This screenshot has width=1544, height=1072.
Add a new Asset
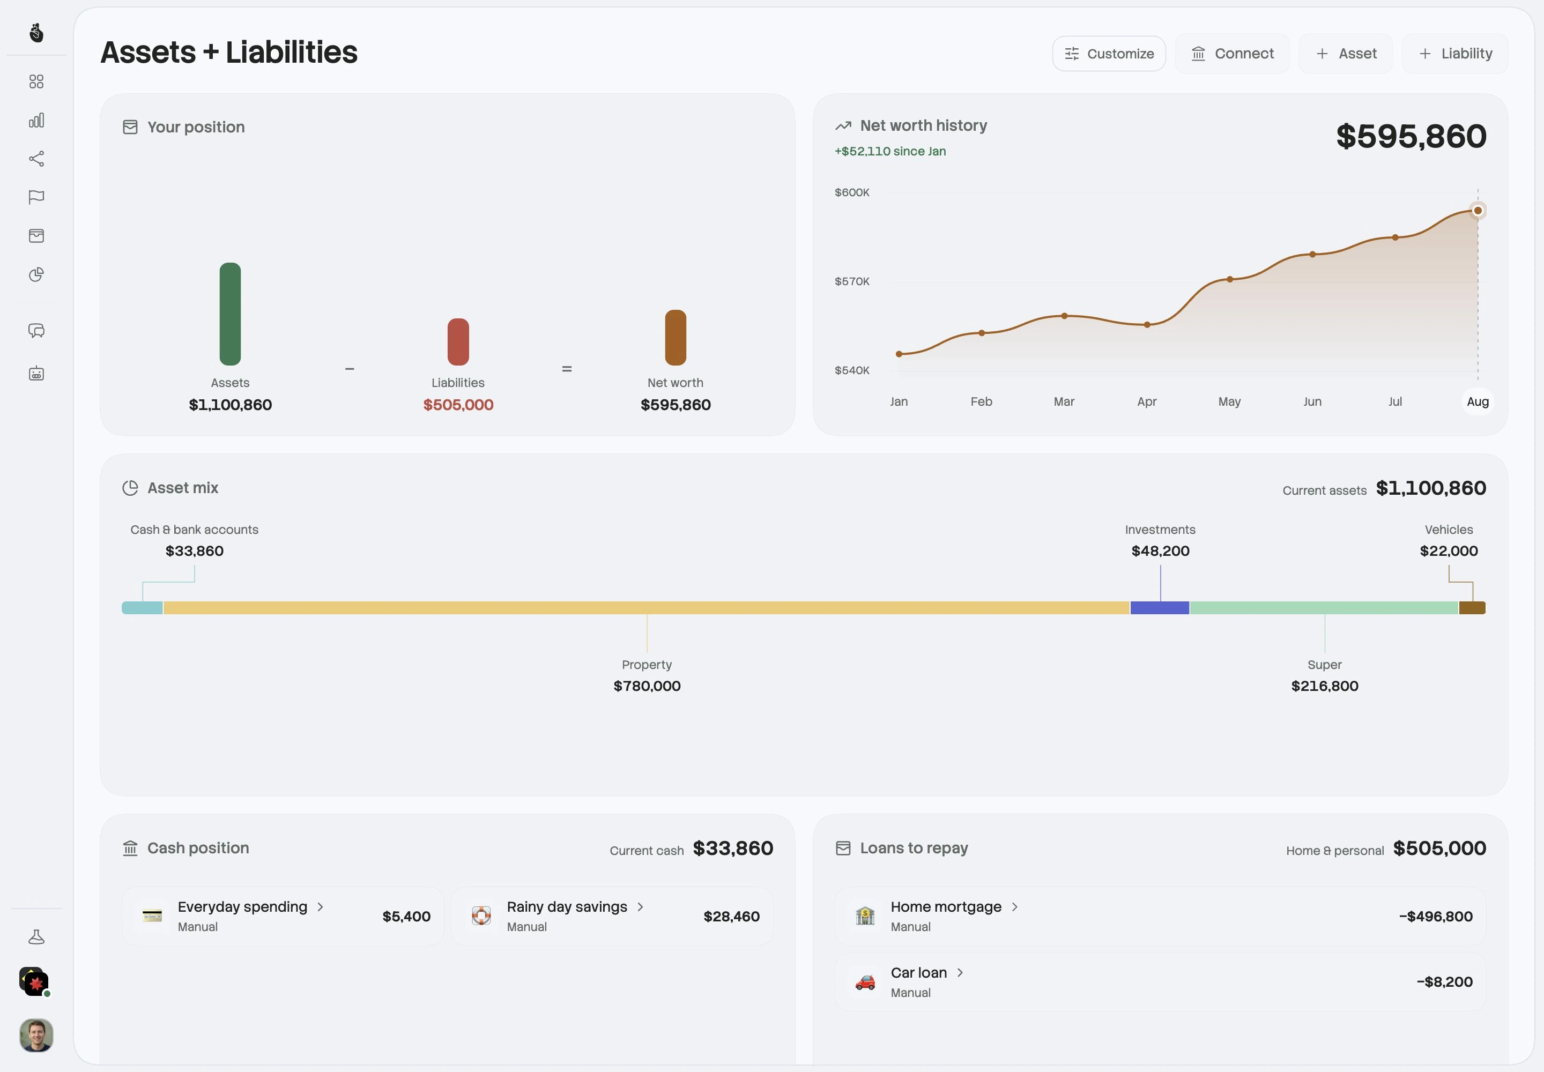coord(1346,54)
